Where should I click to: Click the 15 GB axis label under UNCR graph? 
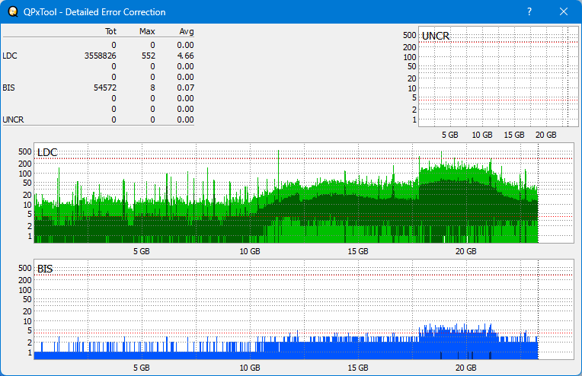(x=514, y=135)
